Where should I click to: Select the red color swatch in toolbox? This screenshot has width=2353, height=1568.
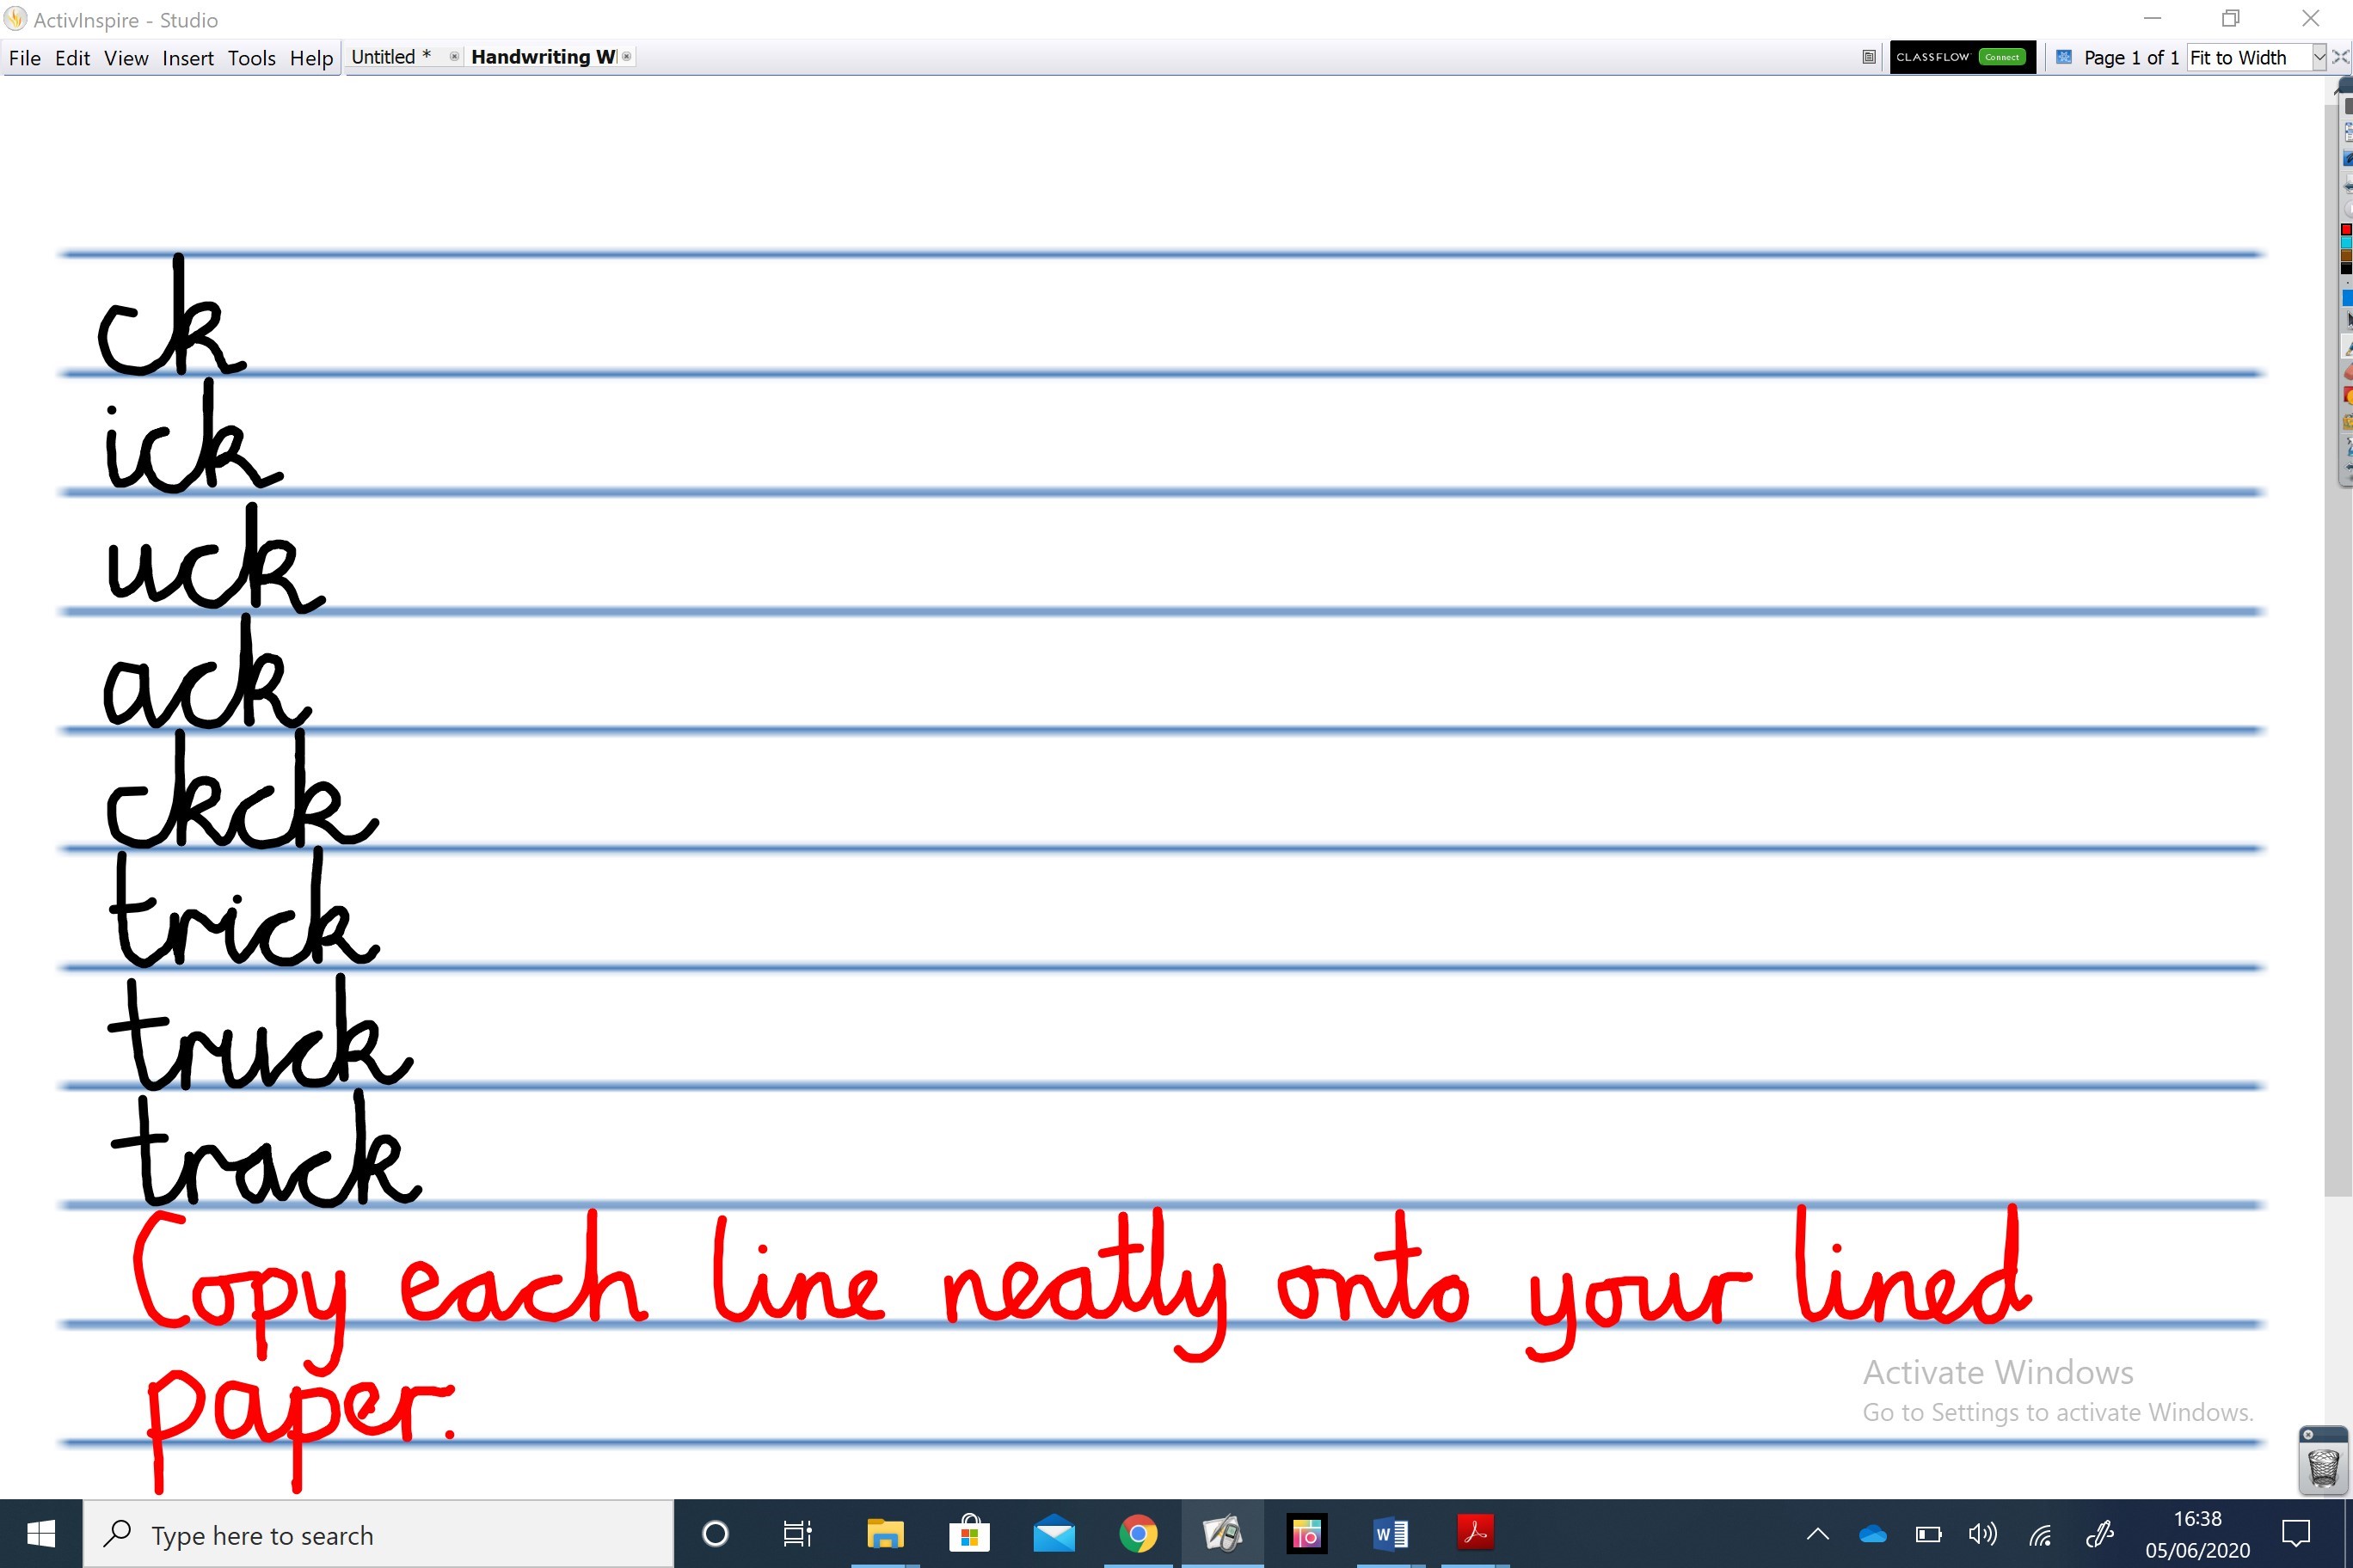[x=2346, y=230]
